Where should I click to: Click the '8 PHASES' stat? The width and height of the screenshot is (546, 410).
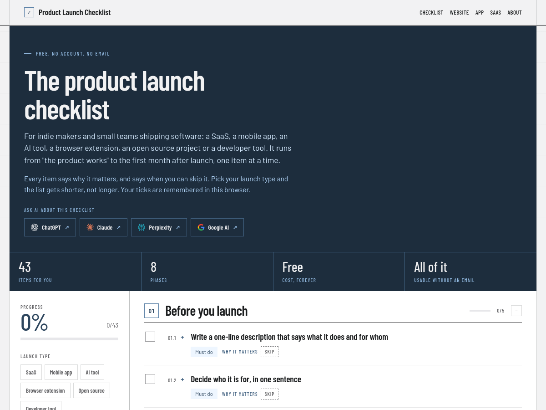pos(207,272)
